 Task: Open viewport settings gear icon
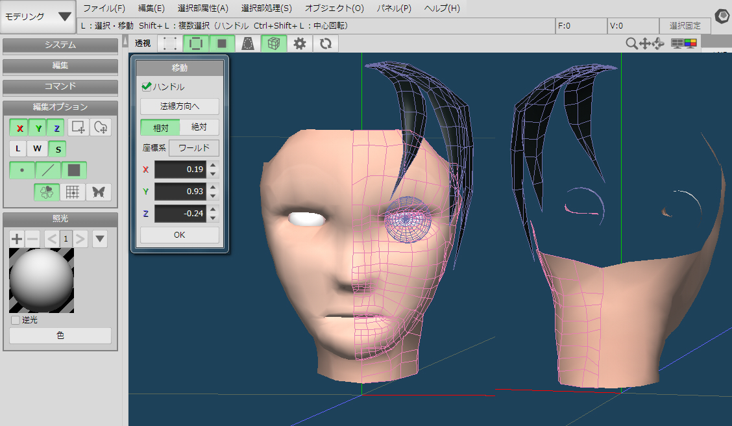[x=299, y=44]
